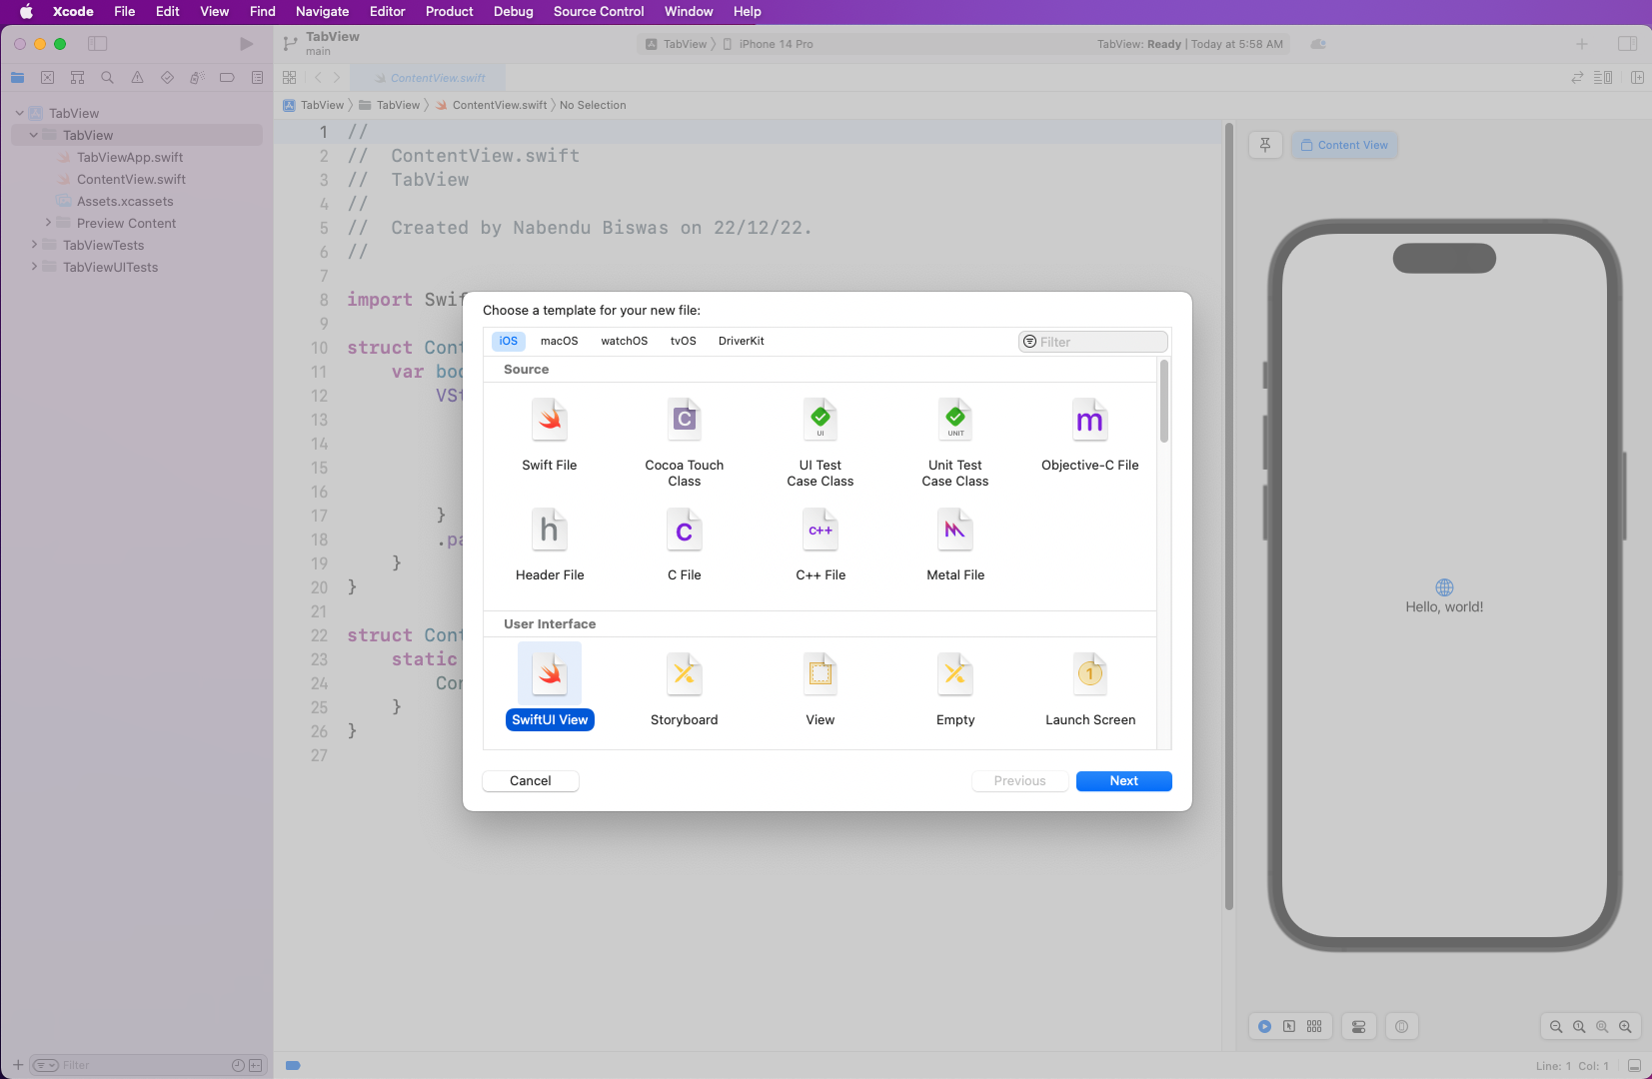Pick the C++ File template
Viewport: 1652px width, 1079px height.
tap(821, 544)
